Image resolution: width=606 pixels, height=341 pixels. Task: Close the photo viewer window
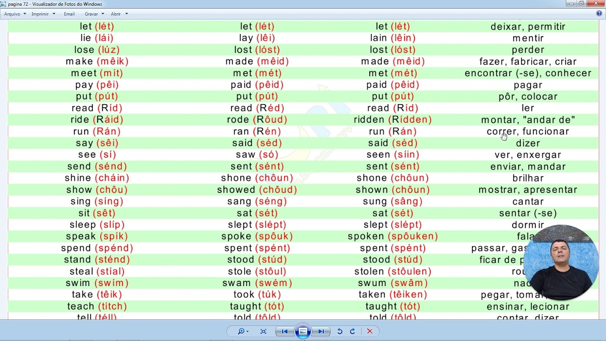(595, 3)
